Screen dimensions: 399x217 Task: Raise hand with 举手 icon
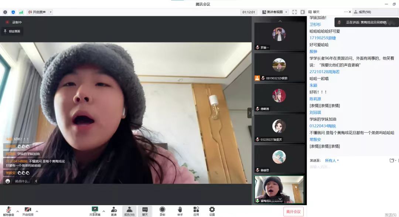click(180, 211)
